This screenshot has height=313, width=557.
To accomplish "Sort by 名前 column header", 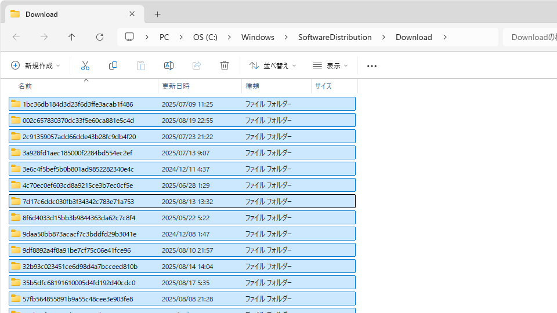I will coord(25,86).
